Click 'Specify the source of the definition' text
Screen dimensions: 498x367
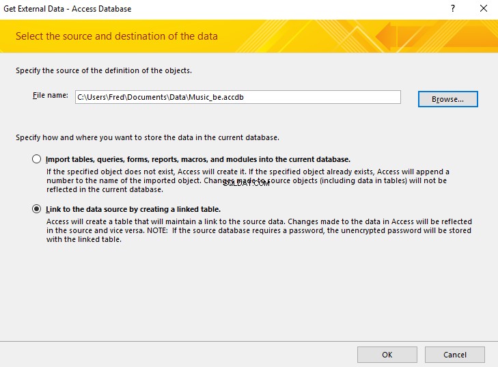tap(104, 70)
